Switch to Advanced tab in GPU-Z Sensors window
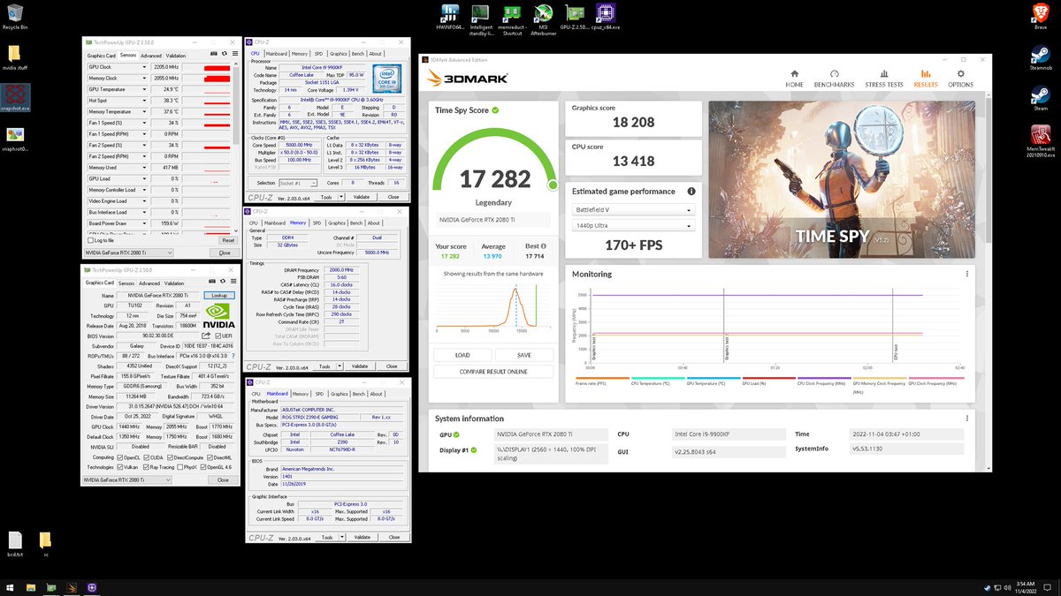Viewport: 1061px width, 596px height. pos(150,56)
